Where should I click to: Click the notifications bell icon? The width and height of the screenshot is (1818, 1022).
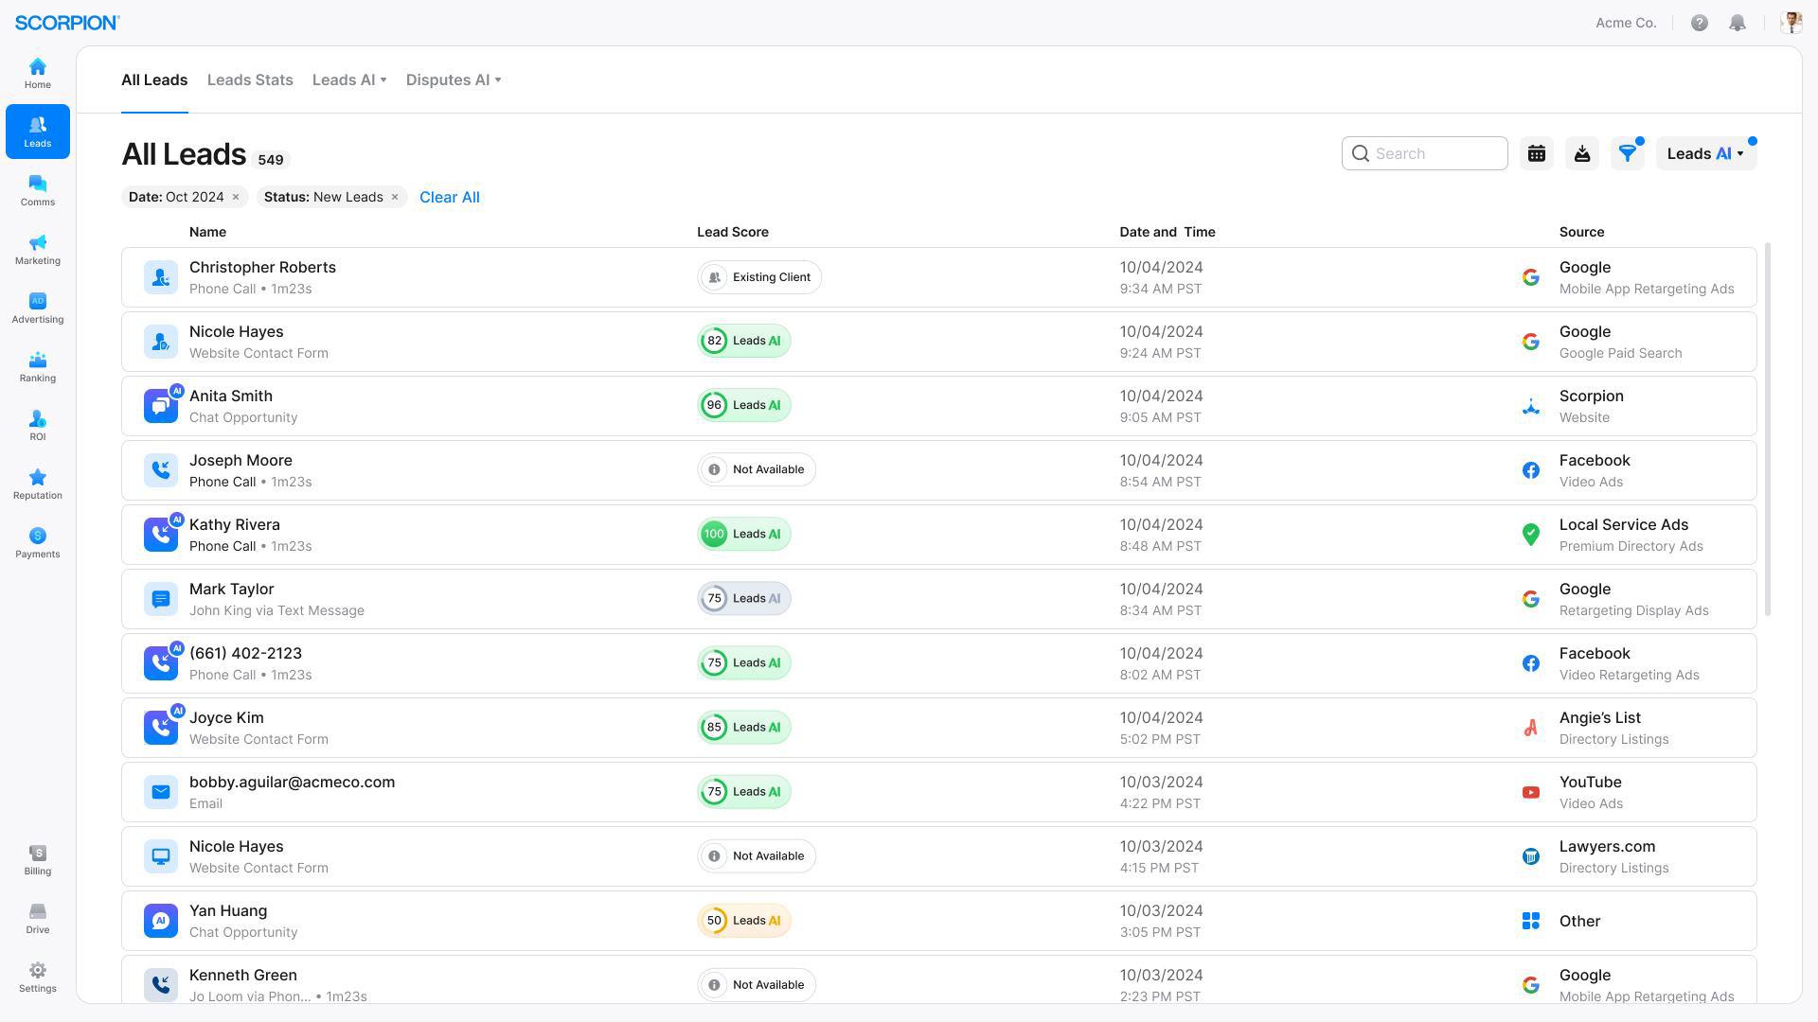pyautogui.click(x=1738, y=23)
